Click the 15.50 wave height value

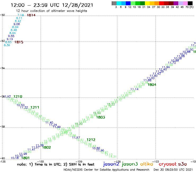(x=97, y=113)
